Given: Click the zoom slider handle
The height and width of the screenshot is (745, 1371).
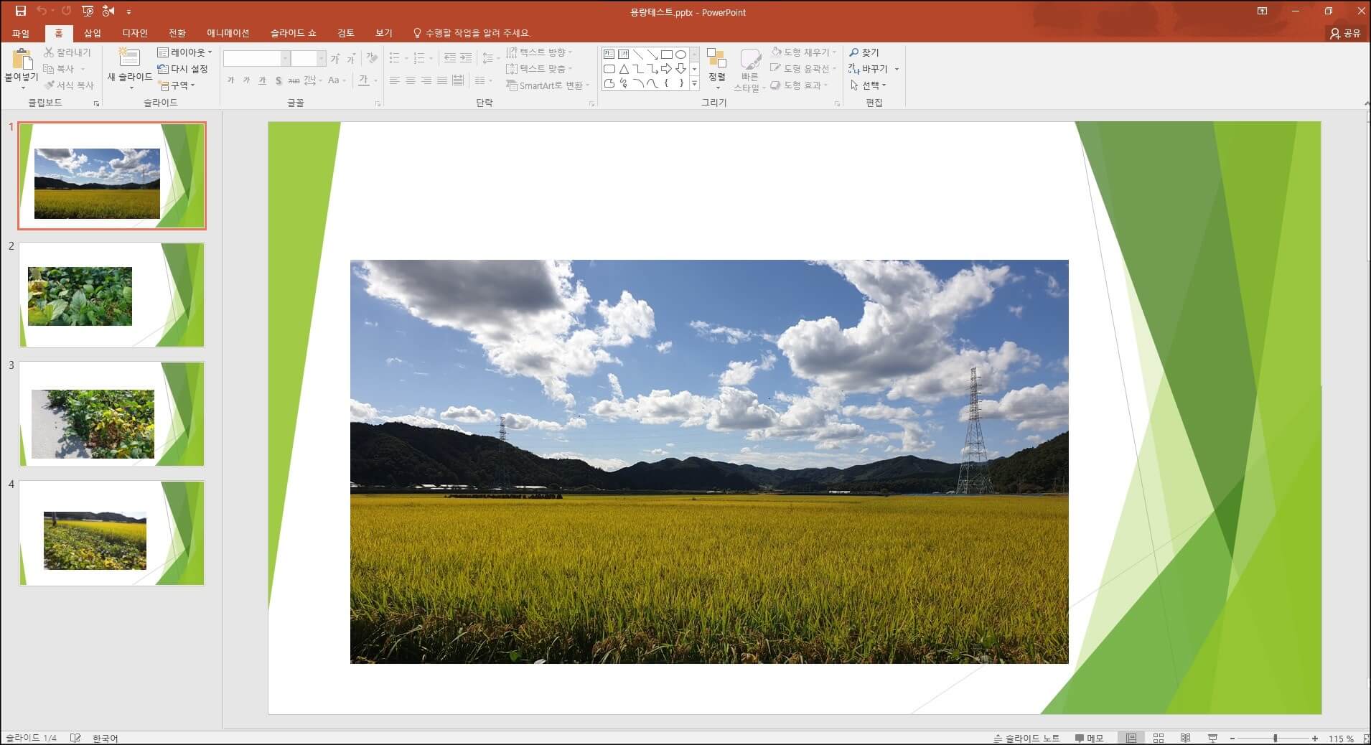Looking at the screenshot, I should pyautogui.click(x=1275, y=738).
